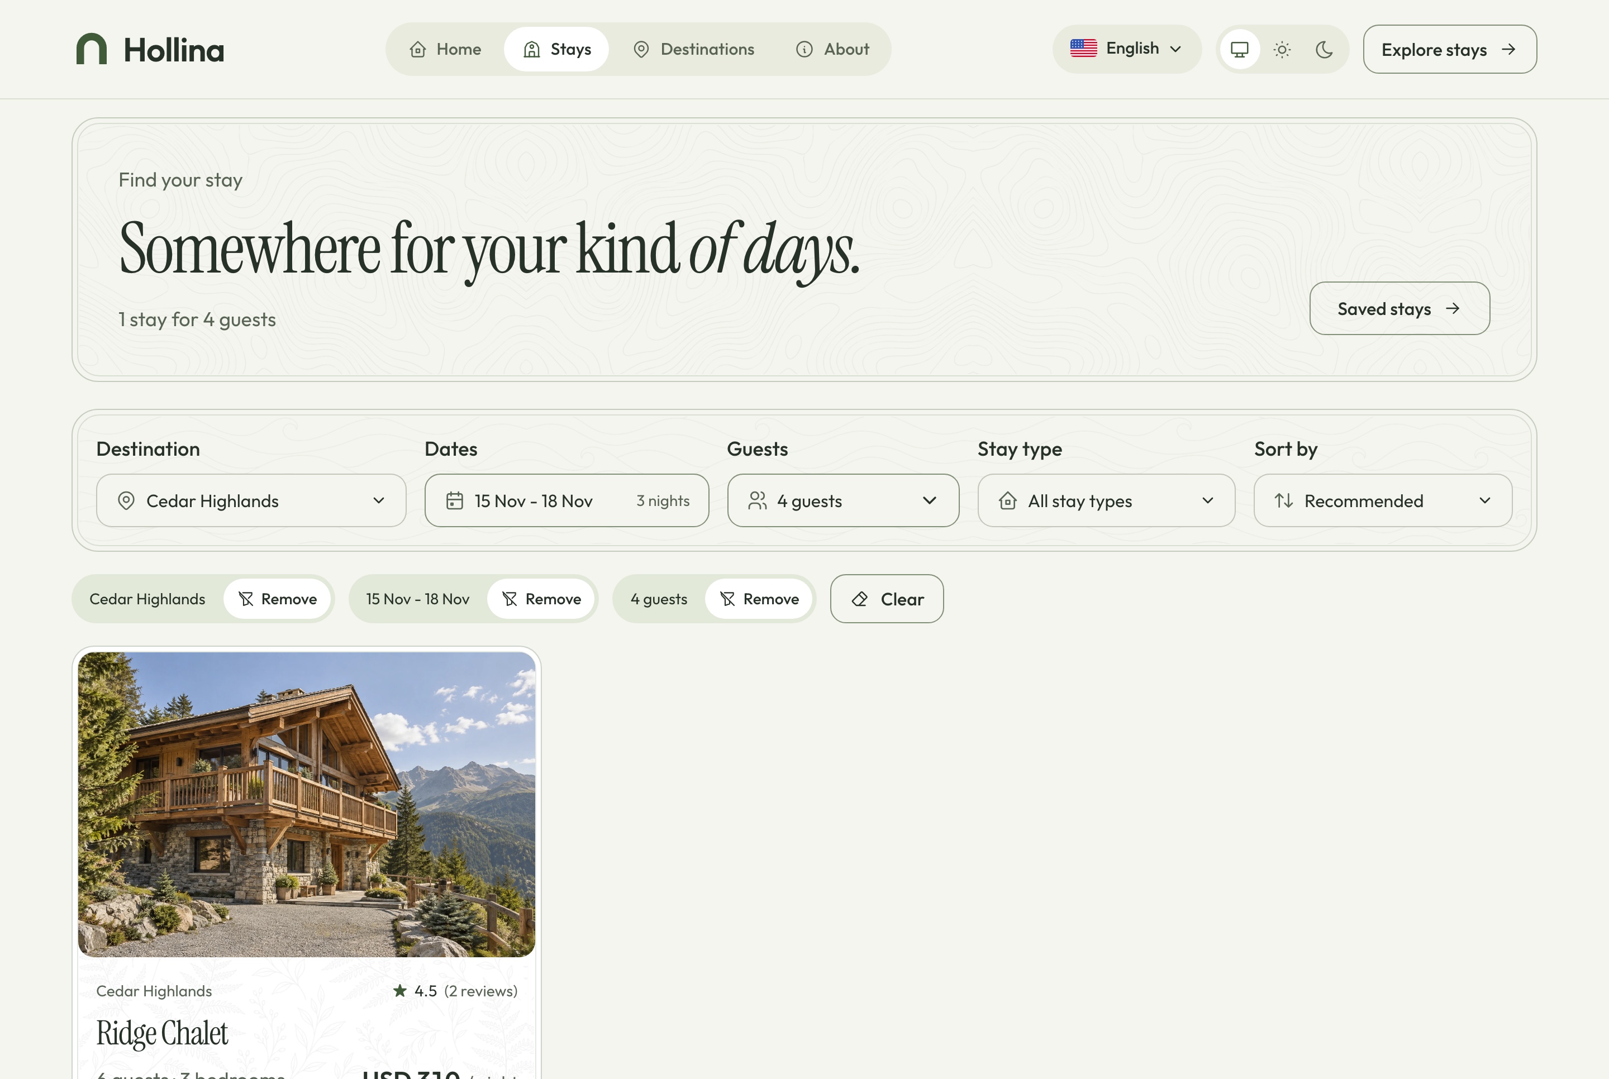Open the Ridge Chalet listing title

click(161, 1034)
